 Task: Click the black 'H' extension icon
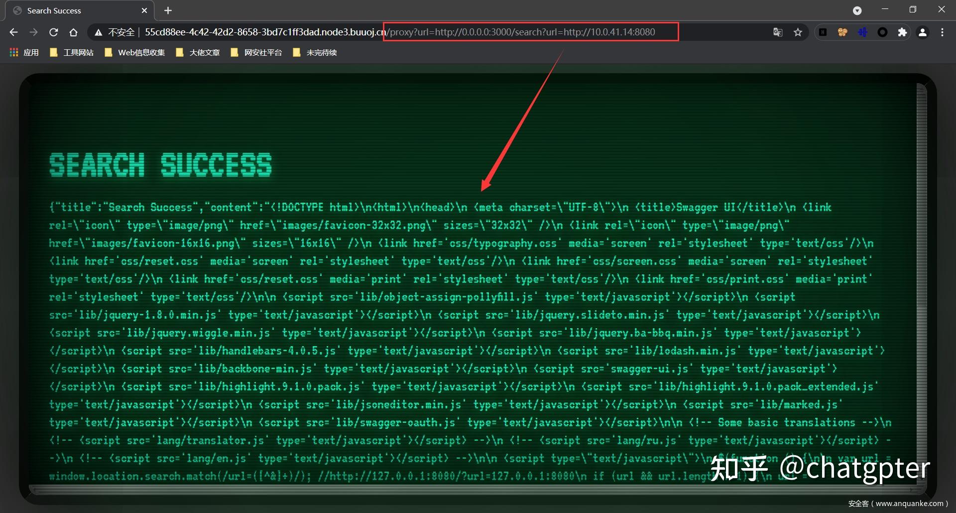(823, 31)
